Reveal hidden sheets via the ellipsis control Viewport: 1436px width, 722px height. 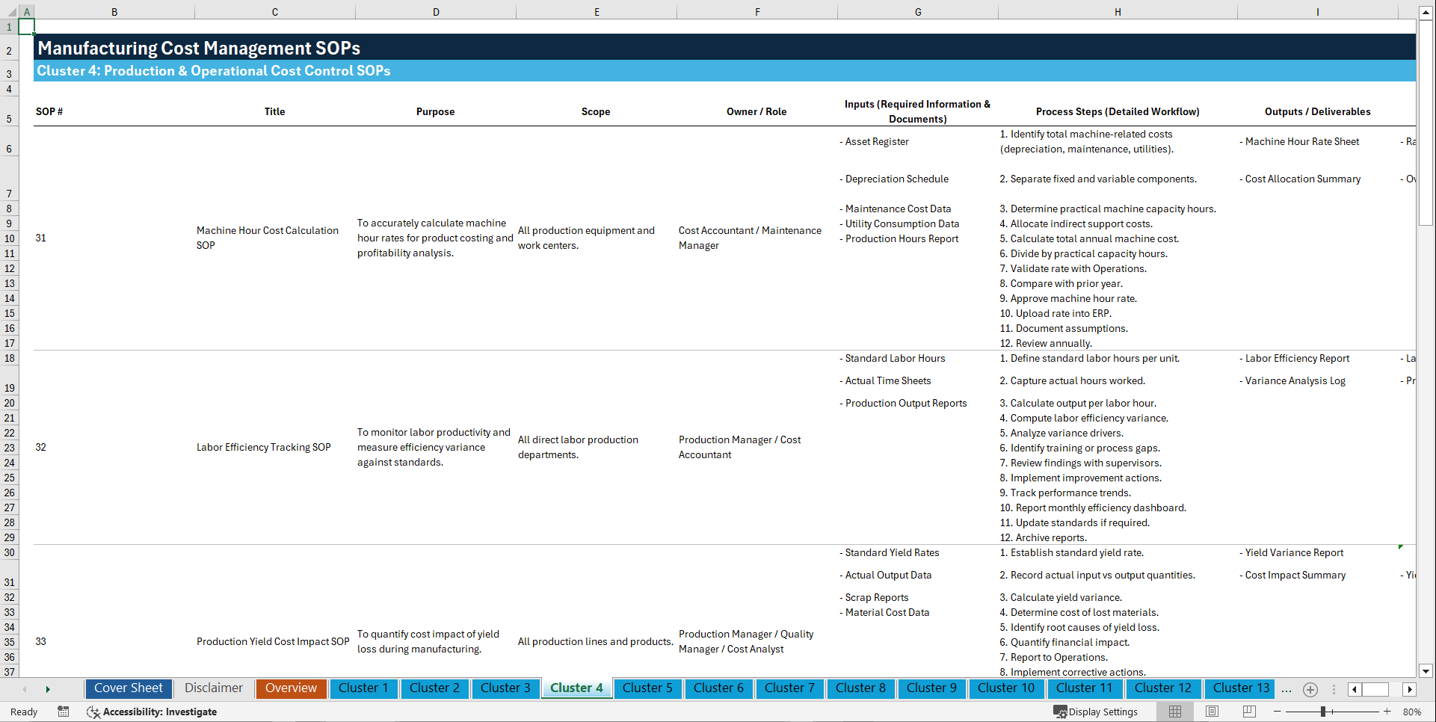pos(1286,689)
